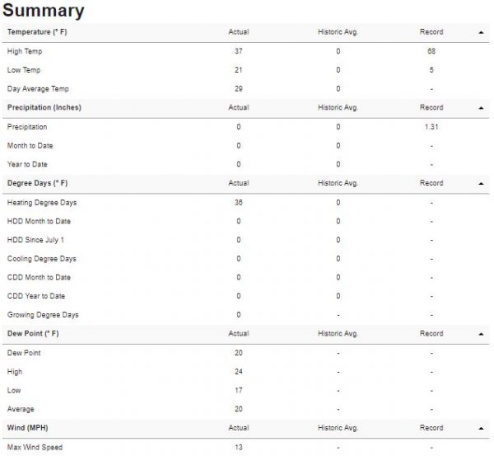
Task: Click Record header in Degree Days section
Action: tap(431, 183)
